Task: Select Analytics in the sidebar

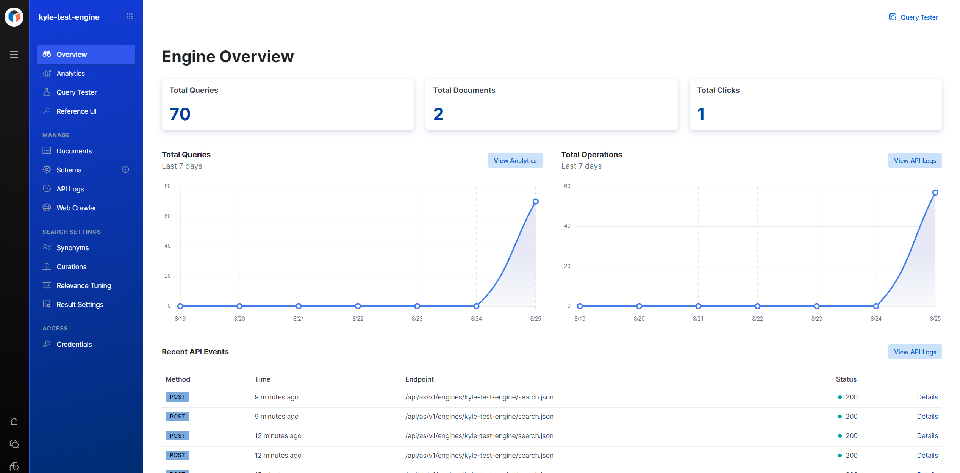Action: click(x=70, y=73)
